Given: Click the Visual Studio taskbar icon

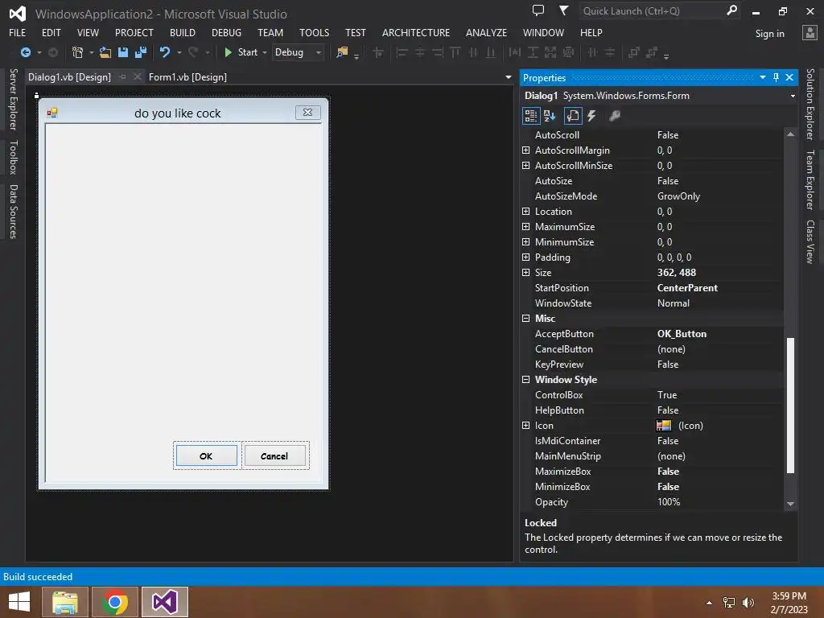Looking at the screenshot, I should click(164, 602).
